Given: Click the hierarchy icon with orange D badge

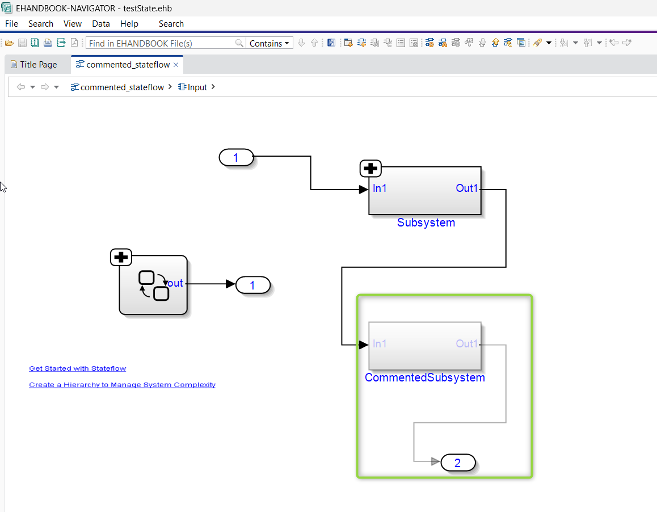Looking at the screenshot, I should 429,43.
